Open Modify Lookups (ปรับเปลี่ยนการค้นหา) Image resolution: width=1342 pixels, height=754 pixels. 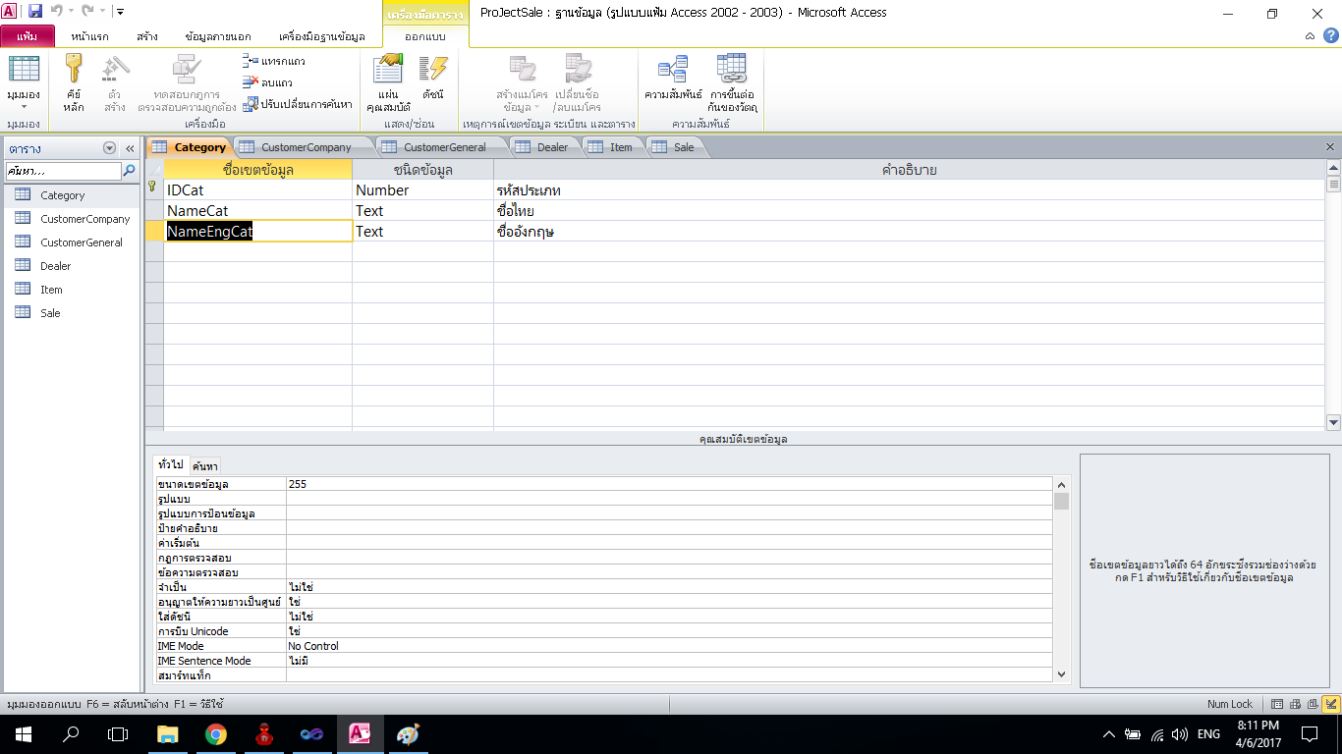298,104
